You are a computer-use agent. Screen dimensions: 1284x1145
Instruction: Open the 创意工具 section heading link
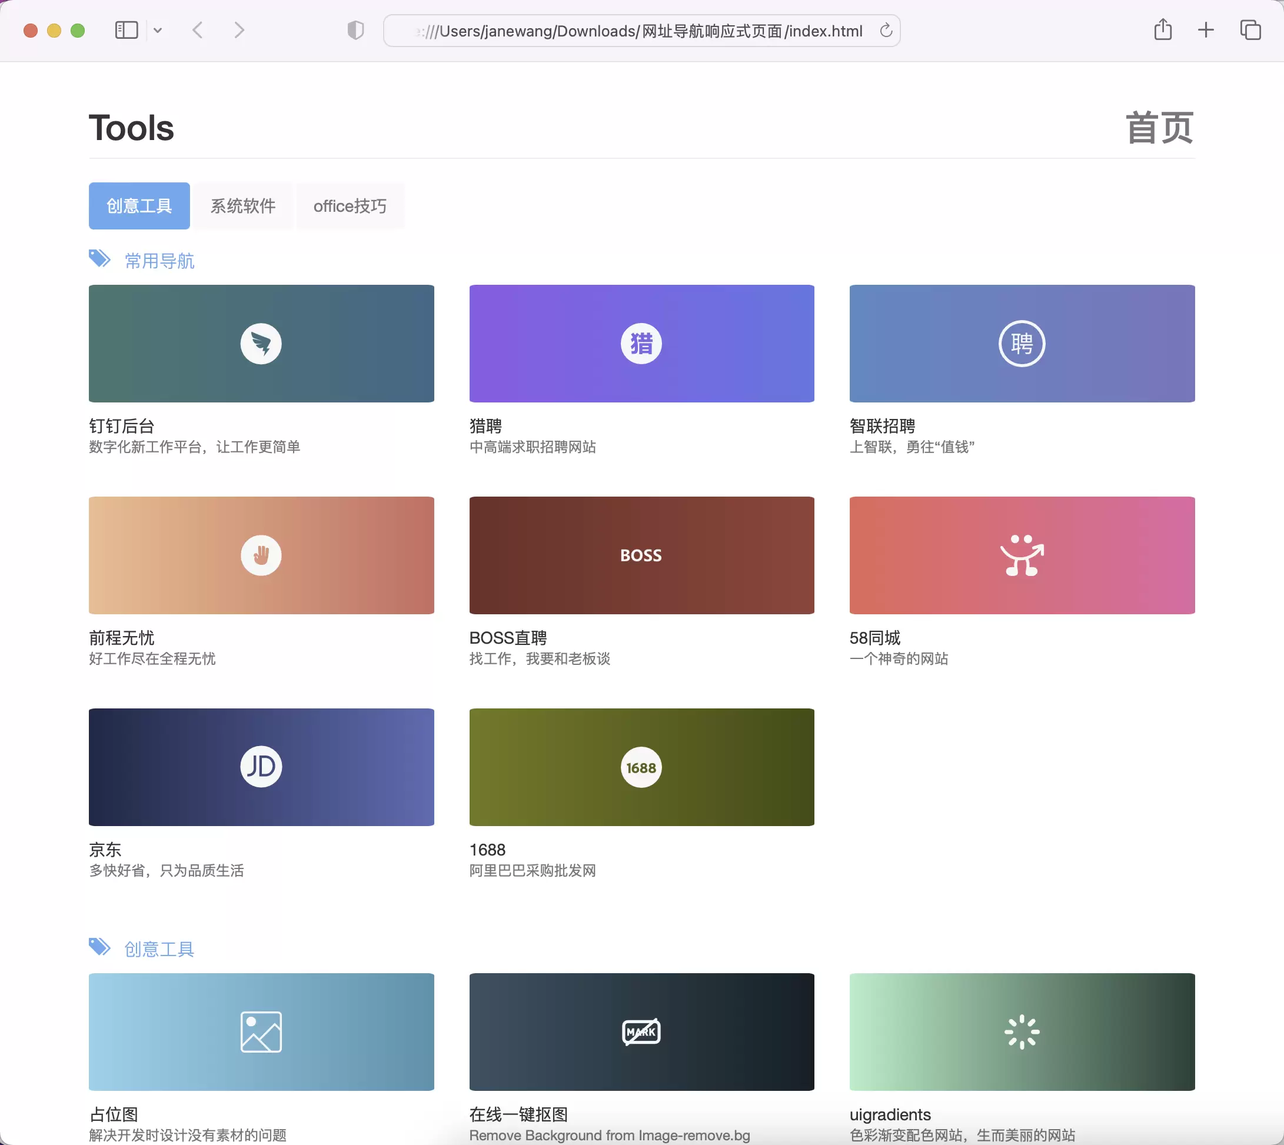[x=159, y=948]
